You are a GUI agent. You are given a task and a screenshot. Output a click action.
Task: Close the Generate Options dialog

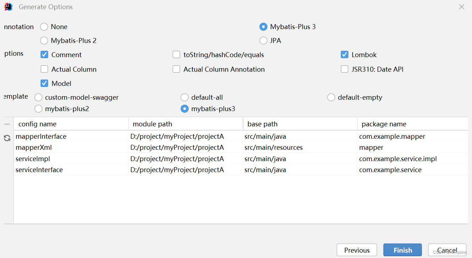tap(462, 7)
